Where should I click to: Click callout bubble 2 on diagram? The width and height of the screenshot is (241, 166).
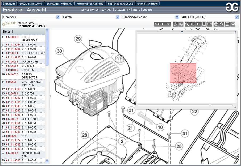point(122,141)
